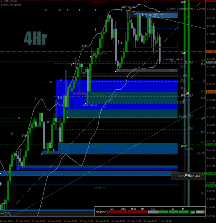Click the '1 Oct 08:00' time label
Screen dimensions: 216x223
point(165,221)
